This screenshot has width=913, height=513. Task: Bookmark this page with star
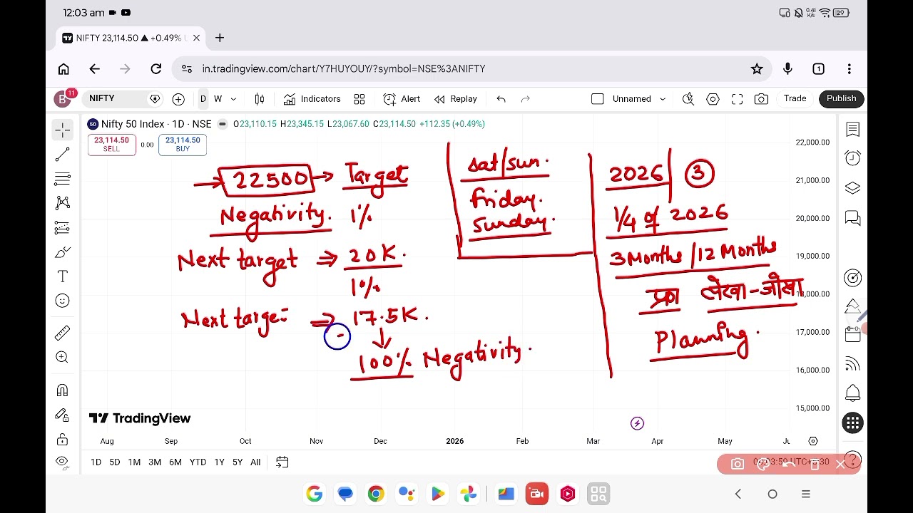[757, 68]
